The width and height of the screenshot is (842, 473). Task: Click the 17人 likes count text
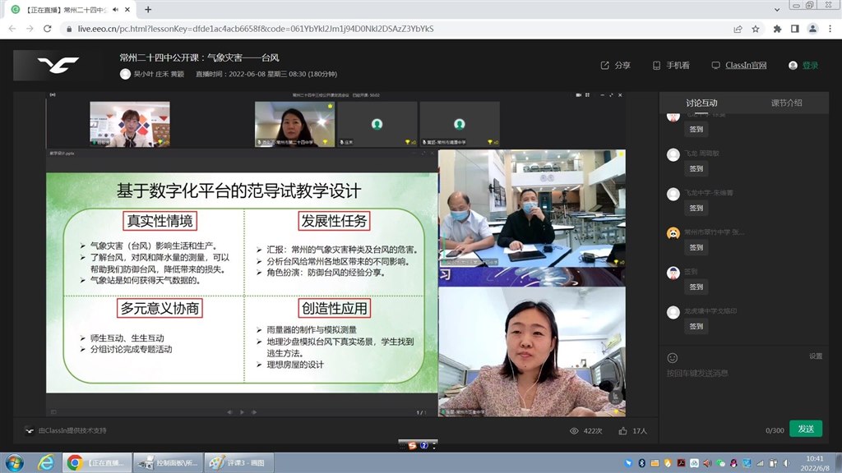[x=640, y=430]
